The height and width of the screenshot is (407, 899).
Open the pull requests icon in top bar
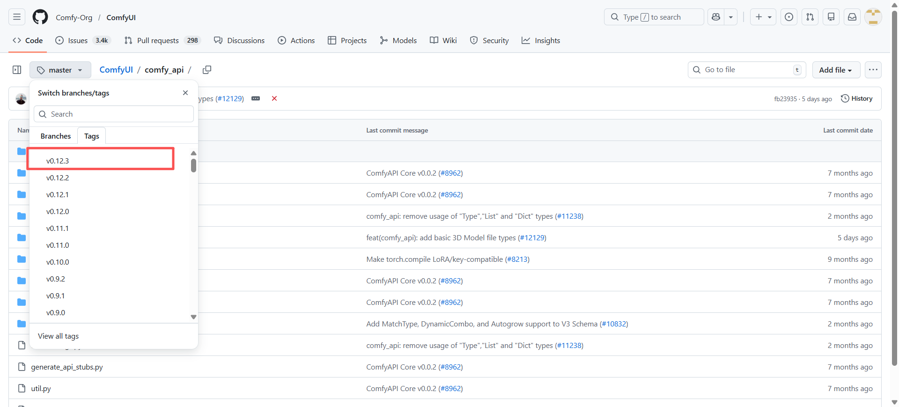(810, 17)
